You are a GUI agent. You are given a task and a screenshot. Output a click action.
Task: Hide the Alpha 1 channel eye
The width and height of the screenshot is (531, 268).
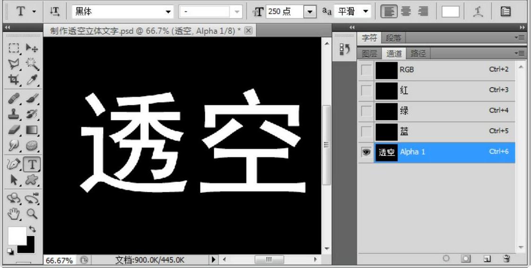pyautogui.click(x=366, y=153)
